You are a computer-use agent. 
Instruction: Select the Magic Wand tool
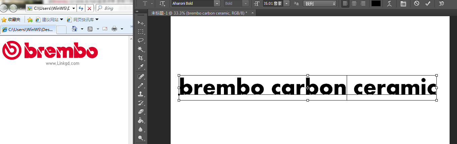(x=141, y=49)
